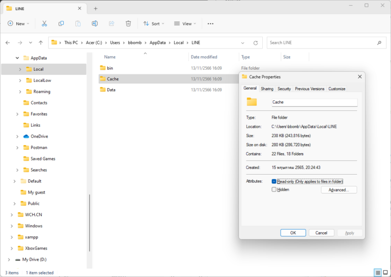Click the Paste clipboard icon

point(78,24)
